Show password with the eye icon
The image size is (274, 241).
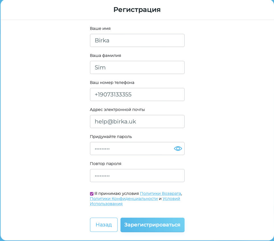[x=178, y=149]
